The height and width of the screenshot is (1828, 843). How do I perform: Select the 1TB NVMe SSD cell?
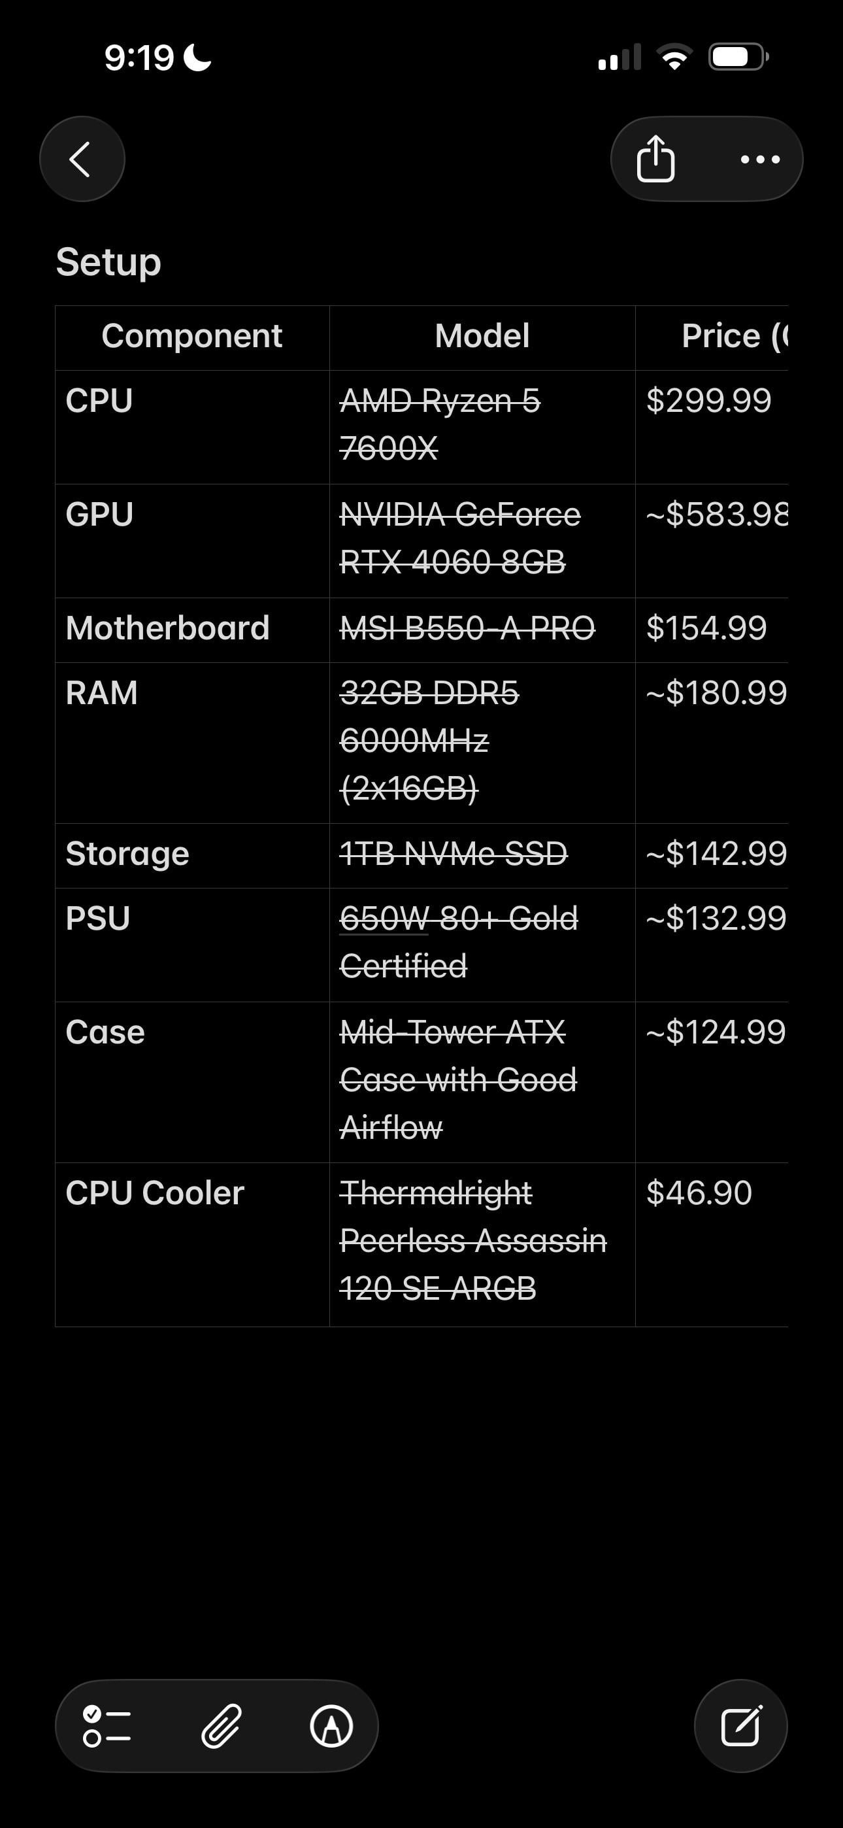(x=454, y=854)
